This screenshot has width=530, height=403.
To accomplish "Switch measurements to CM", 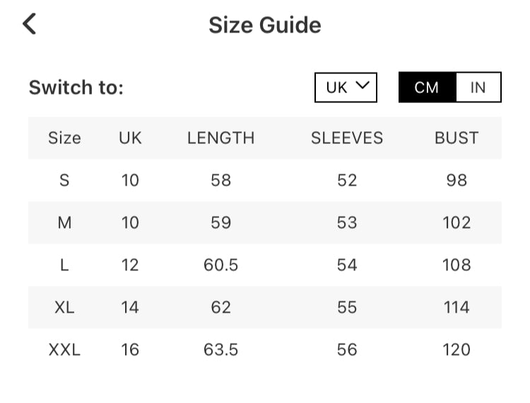I will coord(427,88).
